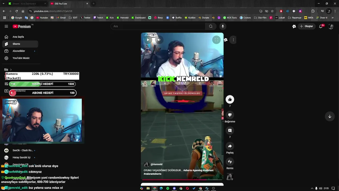Open the Twitch bookmark

pyautogui.click(x=98, y=18)
